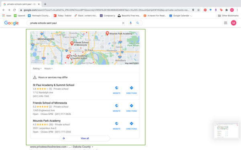
Task: Click the Minneapolis label on the map
Action: click(x=46, y=39)
